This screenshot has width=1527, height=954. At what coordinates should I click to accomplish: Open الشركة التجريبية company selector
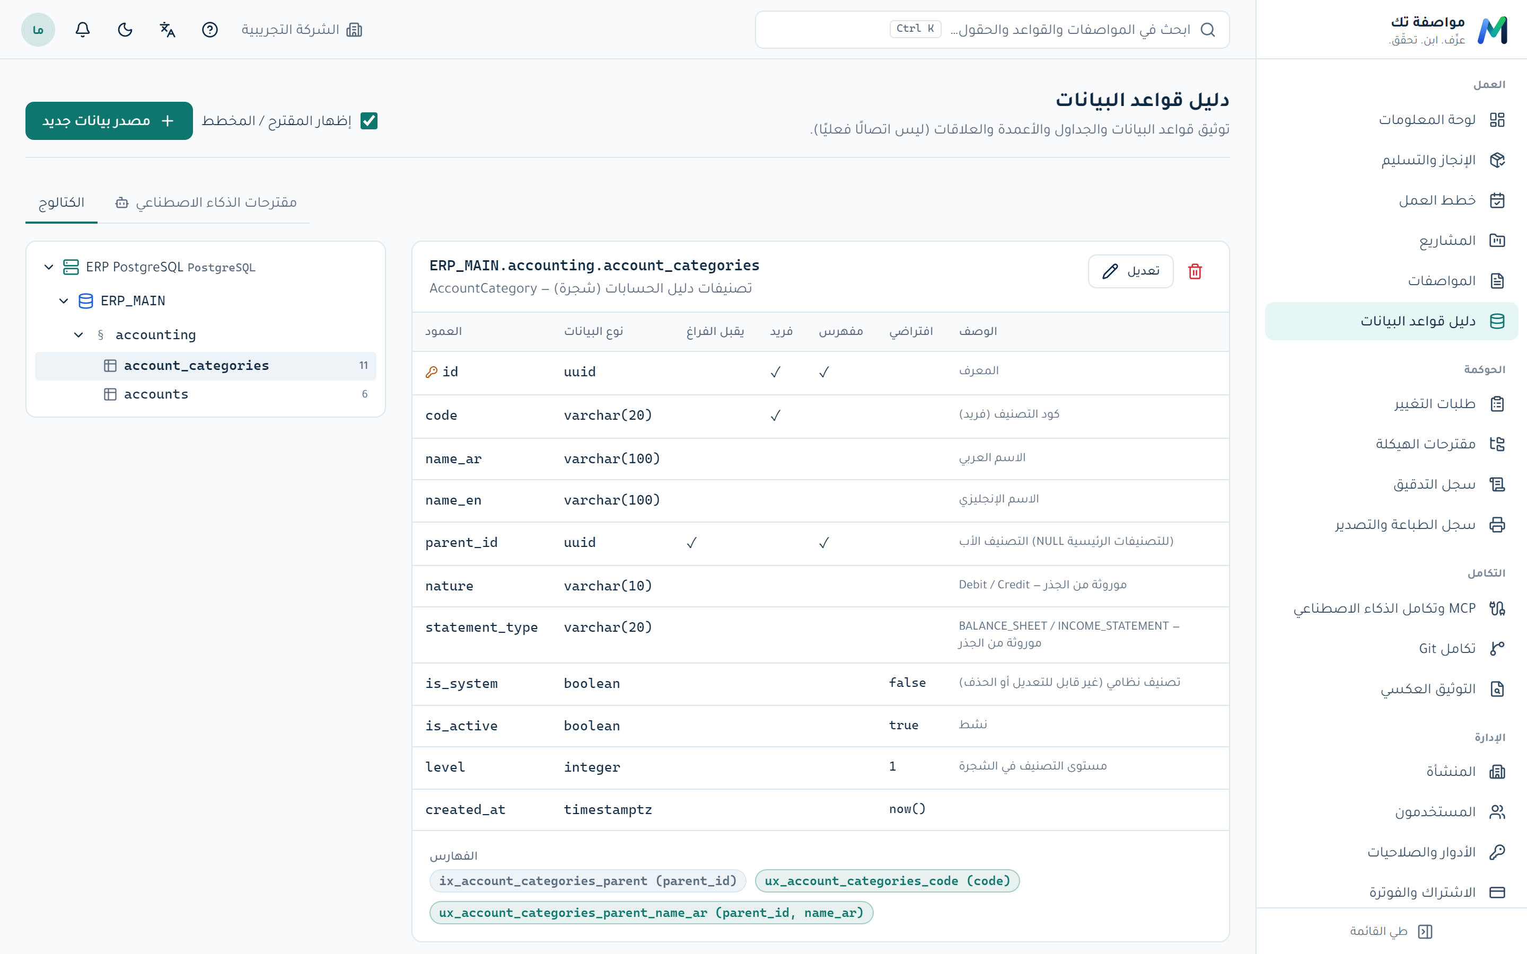[302, 30]
